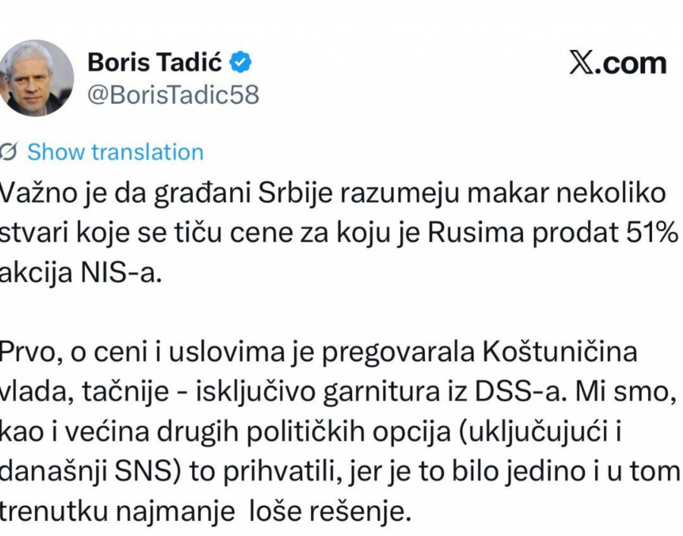
Task: Click the "Show translation" link
Action: click(x=115, y=152)
